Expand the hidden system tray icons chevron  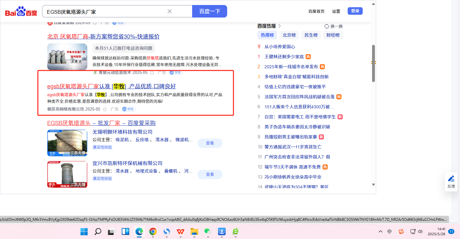tap(380, 231)
